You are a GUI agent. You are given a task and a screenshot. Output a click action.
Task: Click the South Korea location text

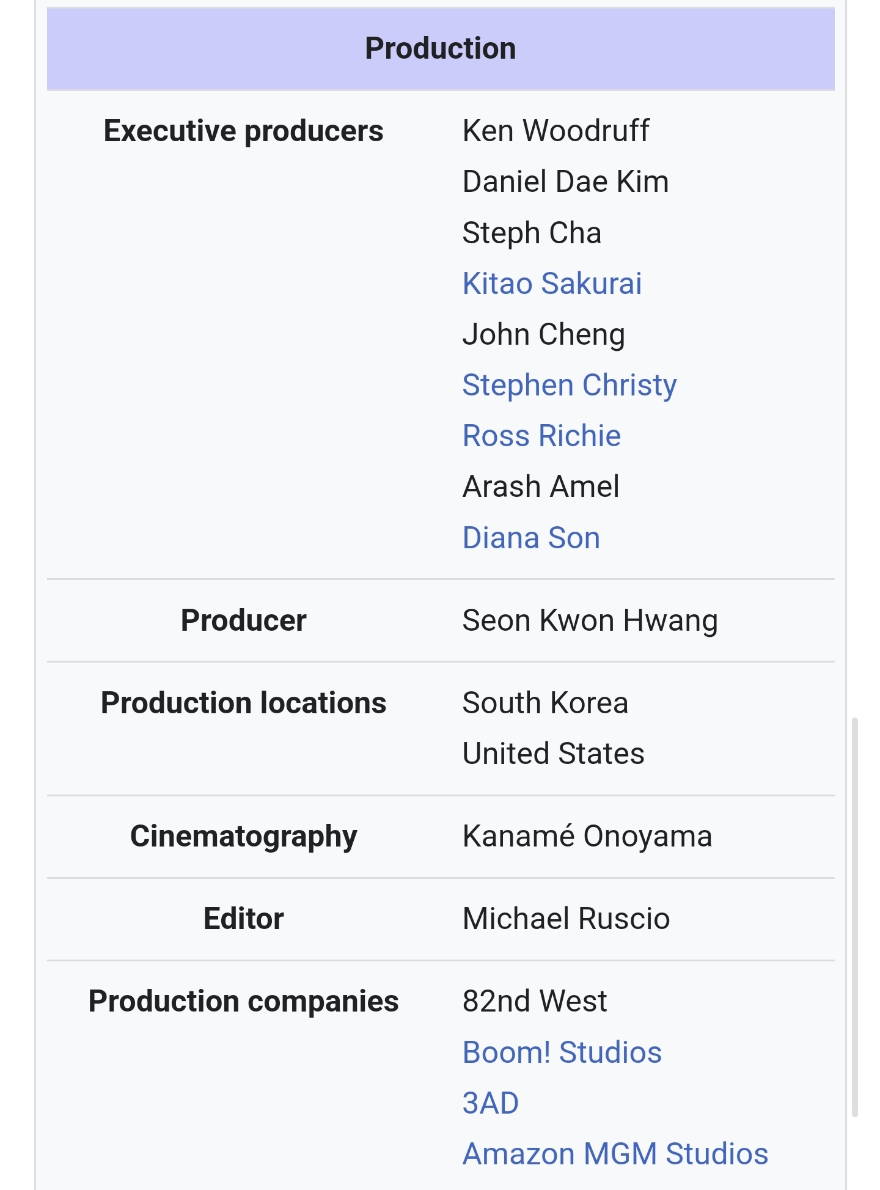[545, 703]
